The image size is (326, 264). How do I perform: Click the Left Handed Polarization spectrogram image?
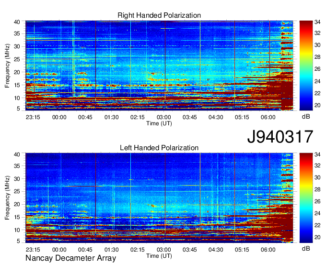[x=159, y=198]
